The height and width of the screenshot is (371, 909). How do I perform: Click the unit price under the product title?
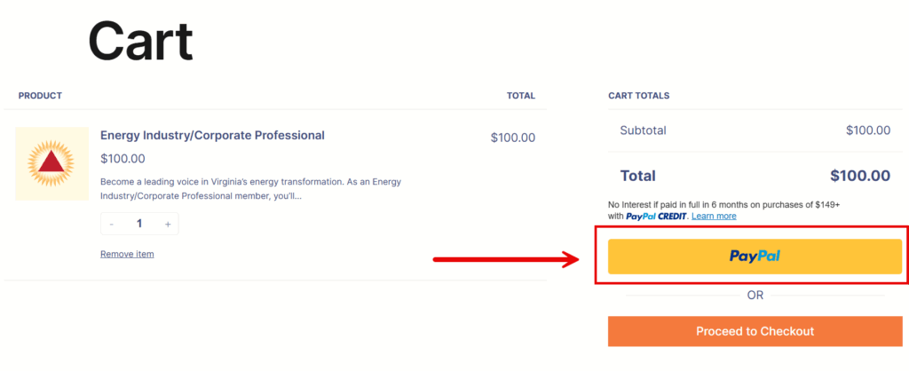coord(123,159)
